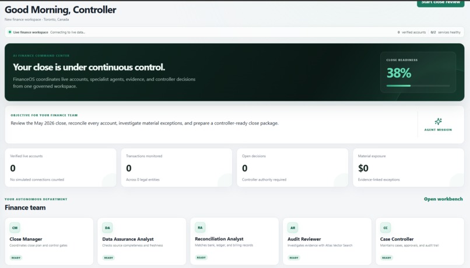Open the Reconciliation Analyst card
This screenshot has height=268, width=470.
pyautogui.click(x=234, y=241)
